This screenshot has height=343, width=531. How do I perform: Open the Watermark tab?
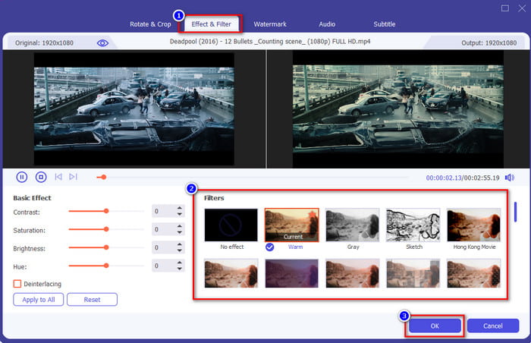[x=270, y=24]
